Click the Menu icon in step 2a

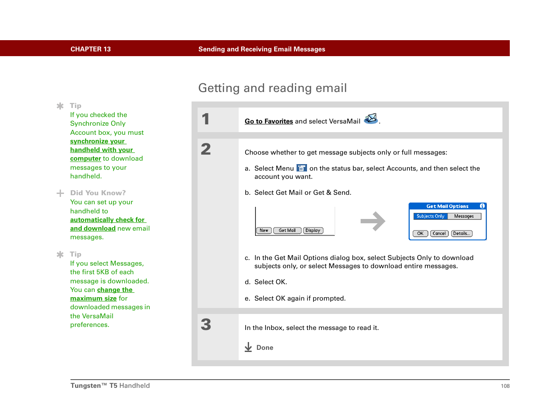tap(302, 168)
